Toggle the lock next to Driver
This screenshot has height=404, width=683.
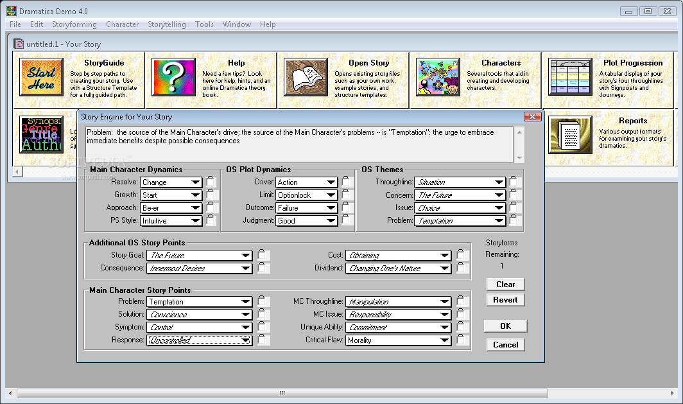(x=345, y=181)
